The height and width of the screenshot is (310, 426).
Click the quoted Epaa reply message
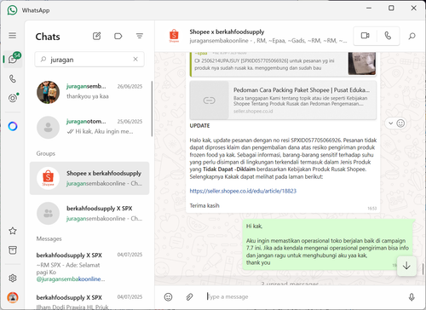[x=283, y=64]
